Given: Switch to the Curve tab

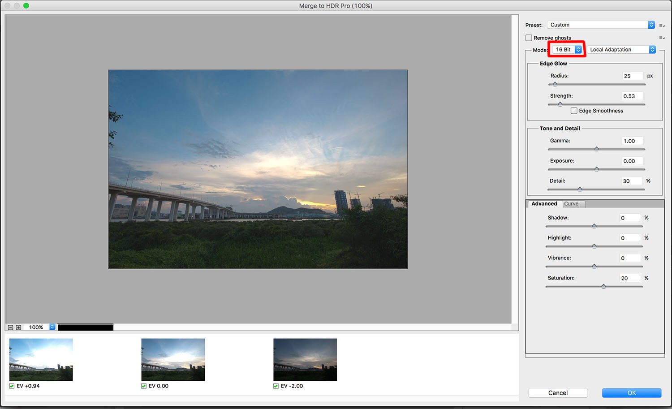Looking at the screenshot, I should pos(573,204).
